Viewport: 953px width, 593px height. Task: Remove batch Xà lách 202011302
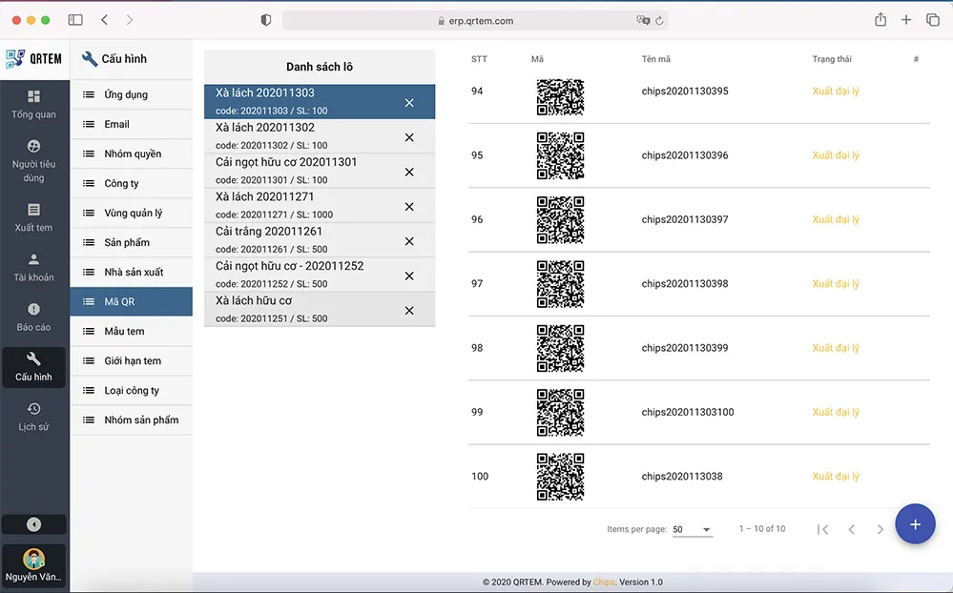point(409,137)
